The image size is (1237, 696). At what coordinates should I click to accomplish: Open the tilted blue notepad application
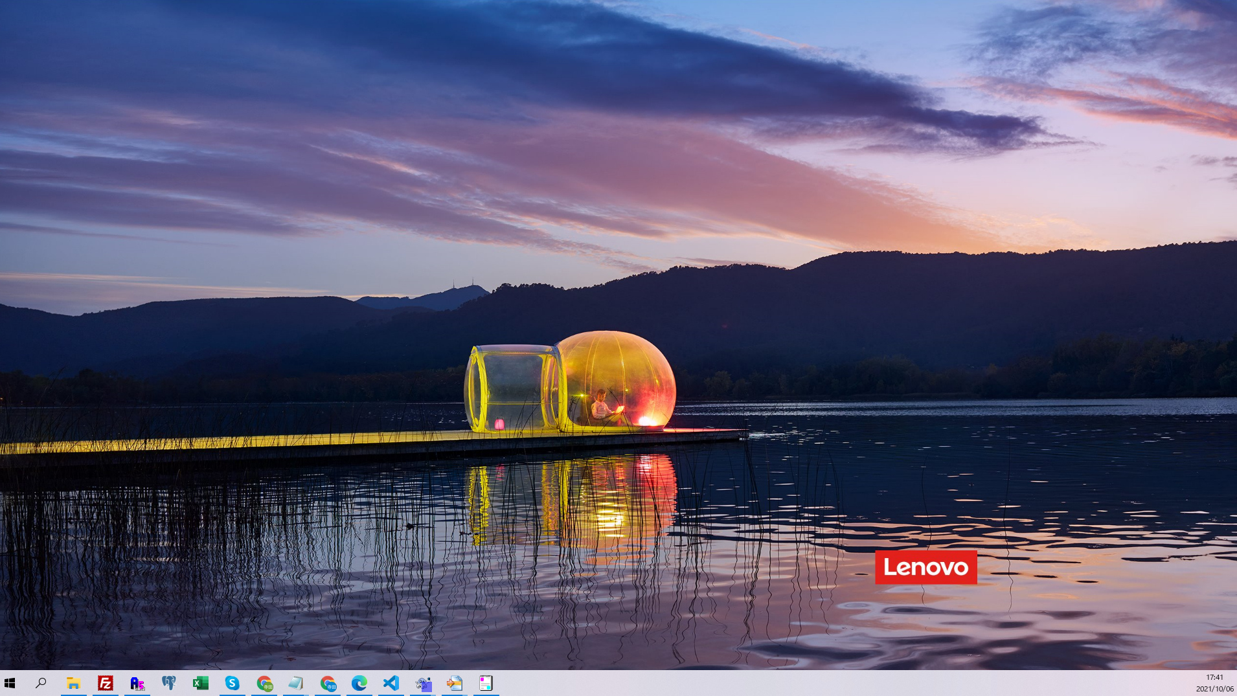[x=296, y=683]
